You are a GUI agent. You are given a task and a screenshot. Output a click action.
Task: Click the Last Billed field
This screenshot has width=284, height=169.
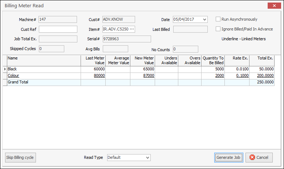[190, 29]
